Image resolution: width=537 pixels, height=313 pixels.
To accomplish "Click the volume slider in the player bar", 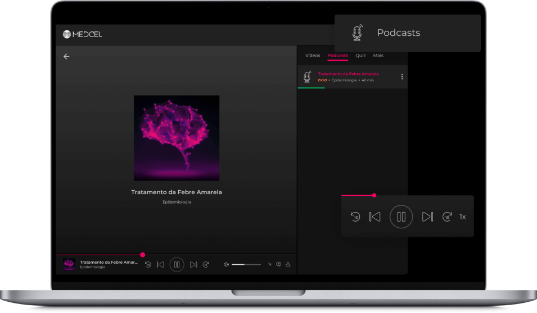I will (246, 264).
